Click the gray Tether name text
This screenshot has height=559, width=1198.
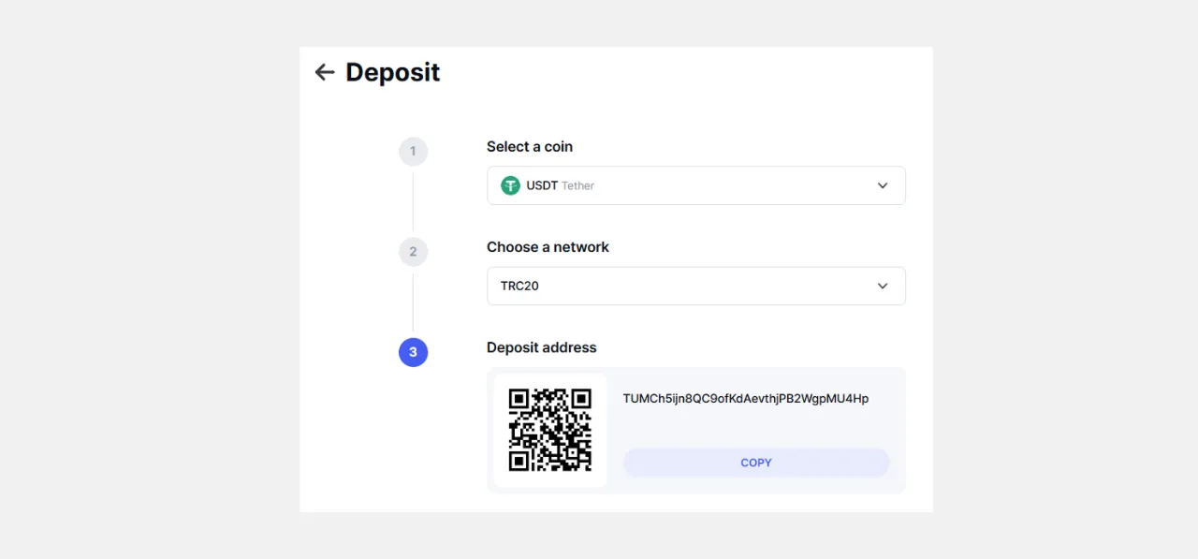tap(578, 186)
